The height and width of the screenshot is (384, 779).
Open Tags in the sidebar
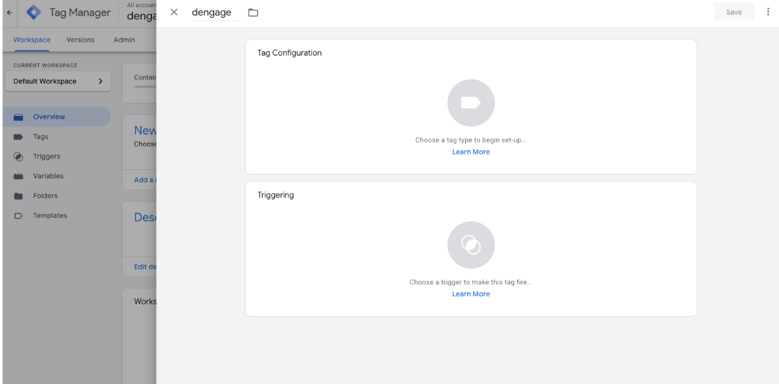56,137
